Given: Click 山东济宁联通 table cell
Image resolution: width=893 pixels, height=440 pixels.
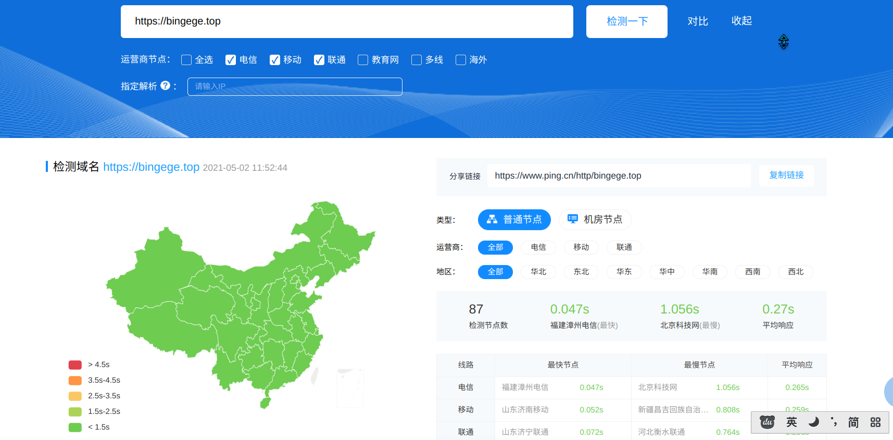Looking at the screenshot, I should 525,432.
